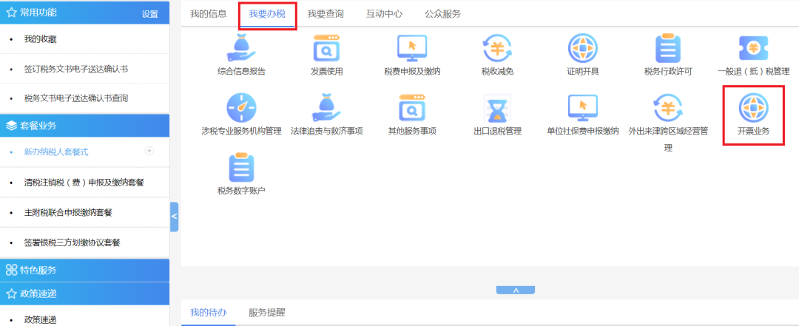Screen dimensions: 799x326
Task: Open the 服务提醒 tab
Action: point(266,313)
